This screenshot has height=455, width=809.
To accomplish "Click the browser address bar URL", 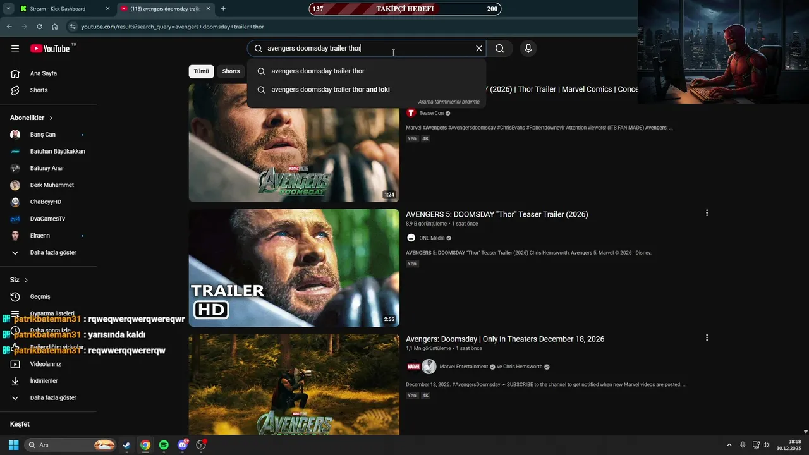I will [173, 27].
